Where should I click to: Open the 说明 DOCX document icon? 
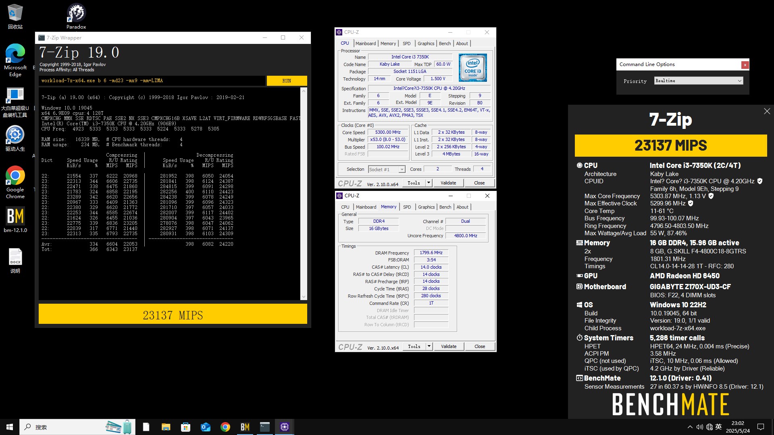tap(15, 260)
